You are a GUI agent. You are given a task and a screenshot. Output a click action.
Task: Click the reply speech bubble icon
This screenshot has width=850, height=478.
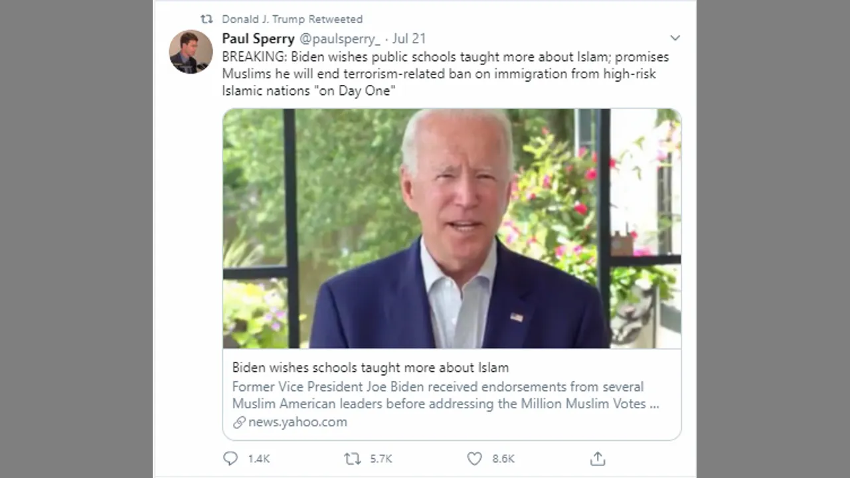(230, 459)
